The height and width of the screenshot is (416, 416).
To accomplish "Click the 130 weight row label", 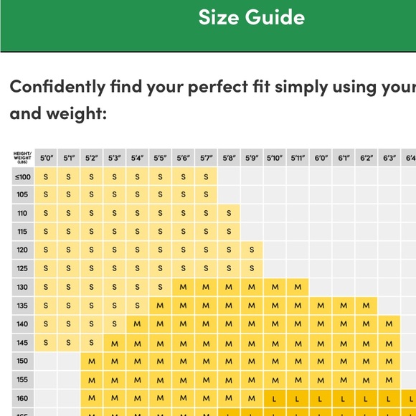I will pyautogui.click(x=23, y=287).
